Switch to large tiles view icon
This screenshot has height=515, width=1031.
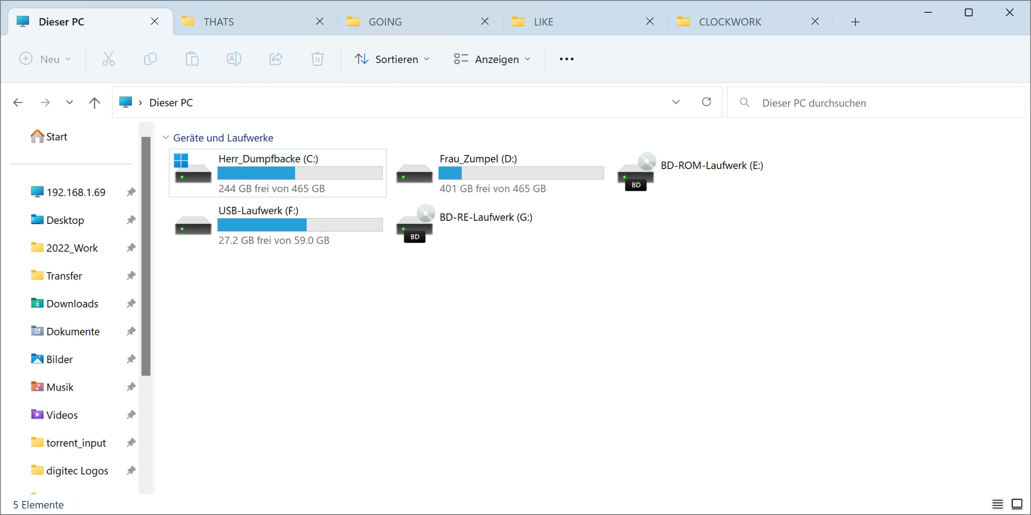(1017, 504)
